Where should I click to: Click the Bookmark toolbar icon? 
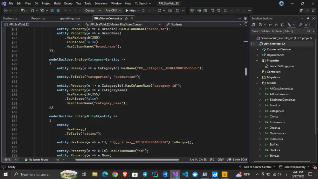click(x=226, y=11)
